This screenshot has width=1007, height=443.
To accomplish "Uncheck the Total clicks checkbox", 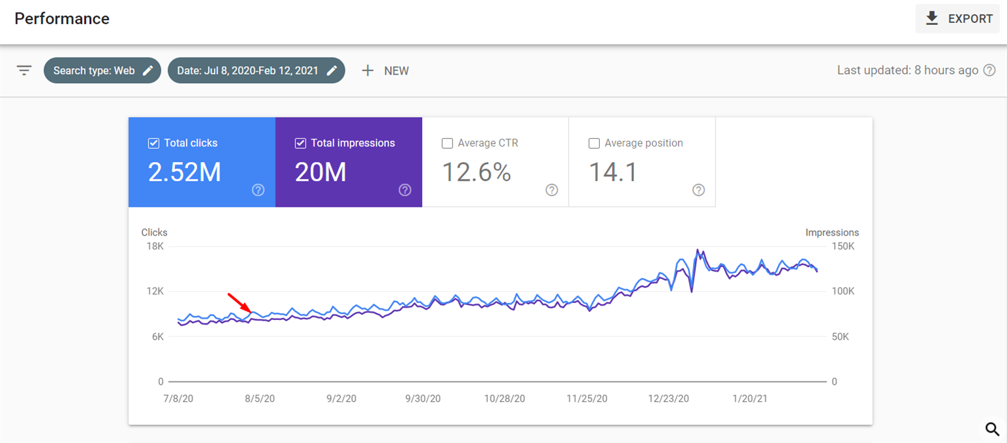I will pyautogui.click(x=153, y=143).
